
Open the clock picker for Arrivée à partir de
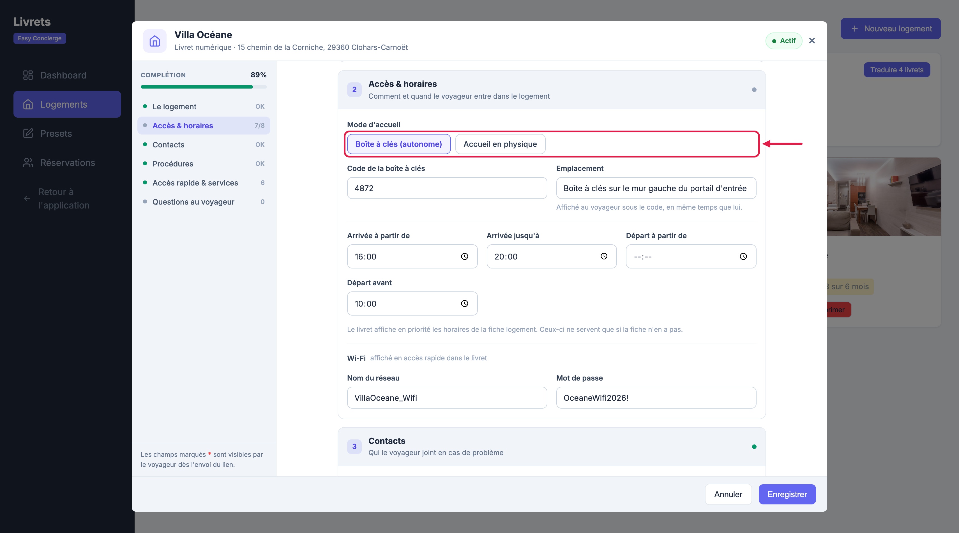pos(464,256)
